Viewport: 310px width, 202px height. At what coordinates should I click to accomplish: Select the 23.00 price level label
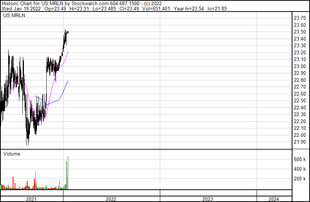pyautogui.click(x=300, y=66)
